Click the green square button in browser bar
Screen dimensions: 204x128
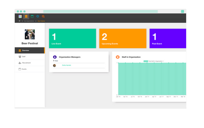[182, 12]
